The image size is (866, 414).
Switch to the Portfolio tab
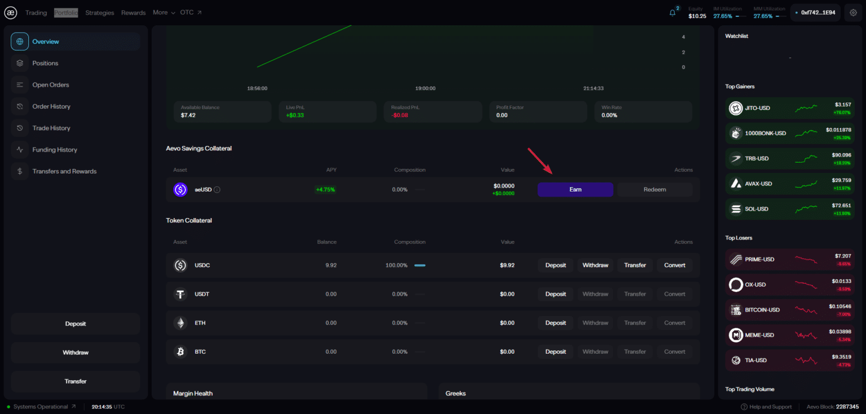(66, 12)
